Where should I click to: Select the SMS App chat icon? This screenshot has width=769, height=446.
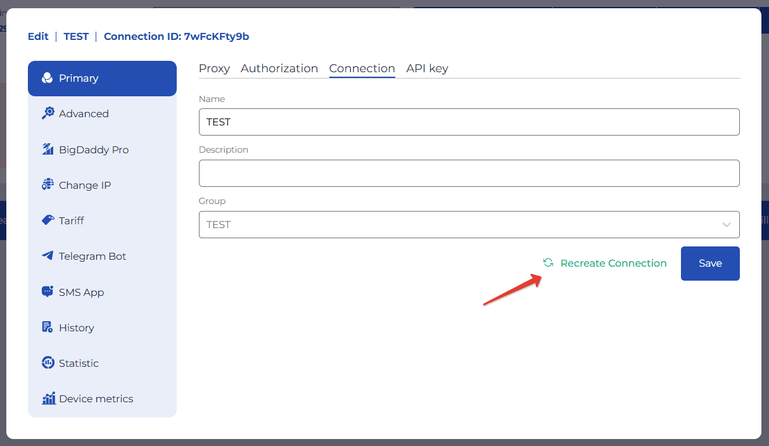[48, 292]
